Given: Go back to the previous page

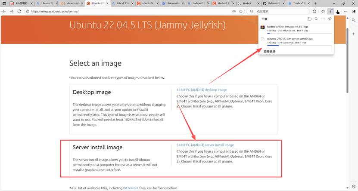Looking at the screenshot, I should coord(4,11).
